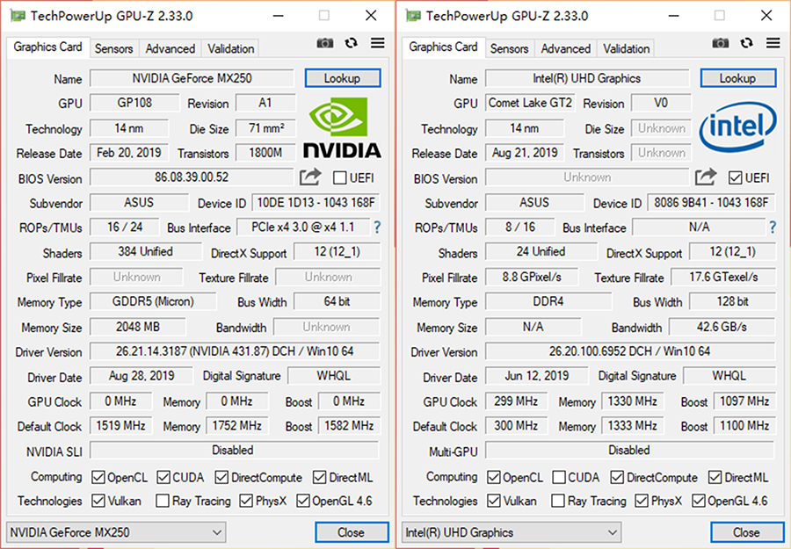This screenshot has height=549, width=791.
Task: Click Boost clock value 1097 MHz
Action: (744, 401)
